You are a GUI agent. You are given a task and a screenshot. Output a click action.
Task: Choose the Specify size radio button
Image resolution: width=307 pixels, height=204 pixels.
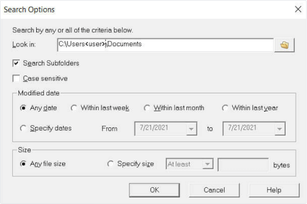(x=110, y=164)
